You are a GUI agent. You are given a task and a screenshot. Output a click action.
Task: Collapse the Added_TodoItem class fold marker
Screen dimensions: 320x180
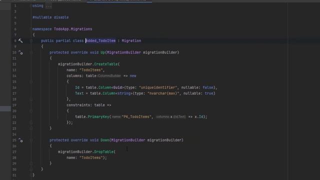click(31, 40)
